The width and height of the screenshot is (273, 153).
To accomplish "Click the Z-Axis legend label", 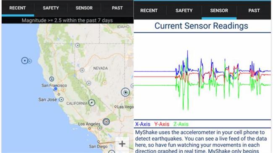I will (x=181, y=124).
